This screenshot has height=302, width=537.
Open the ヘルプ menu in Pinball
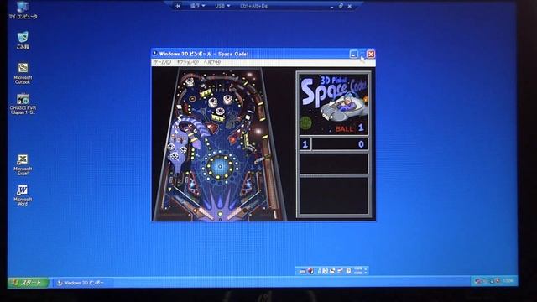(x=212, y=62)
